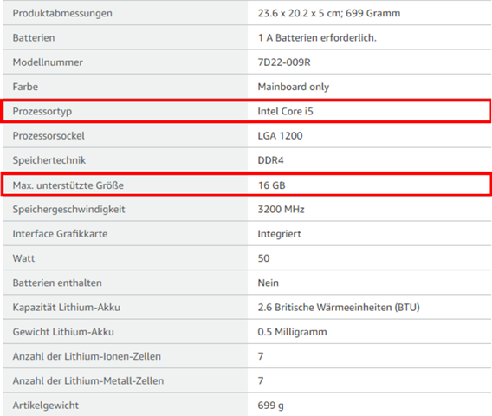Click the Speichertechnik DDR4 value
492x416 pixels.
click(x=270, y=160)
